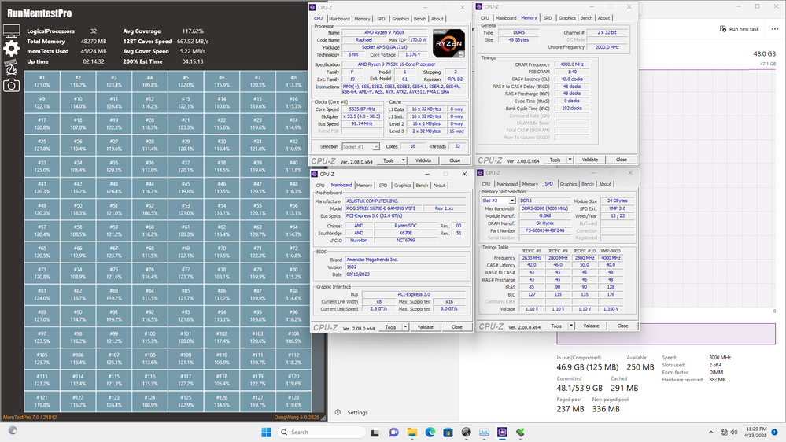The width and height of the screenshot is (786, 442).
Task: Click the Core Speed value 5335.87 MHz
Action: tap(362, 109)
